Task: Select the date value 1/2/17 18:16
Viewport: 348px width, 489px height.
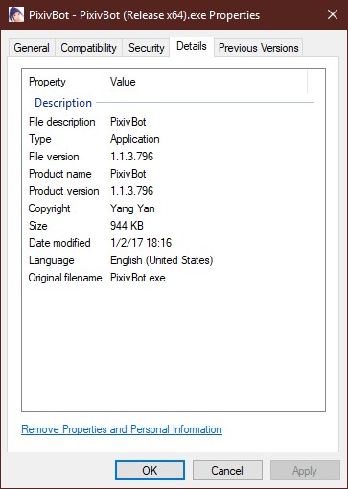Action: [141, 243]
